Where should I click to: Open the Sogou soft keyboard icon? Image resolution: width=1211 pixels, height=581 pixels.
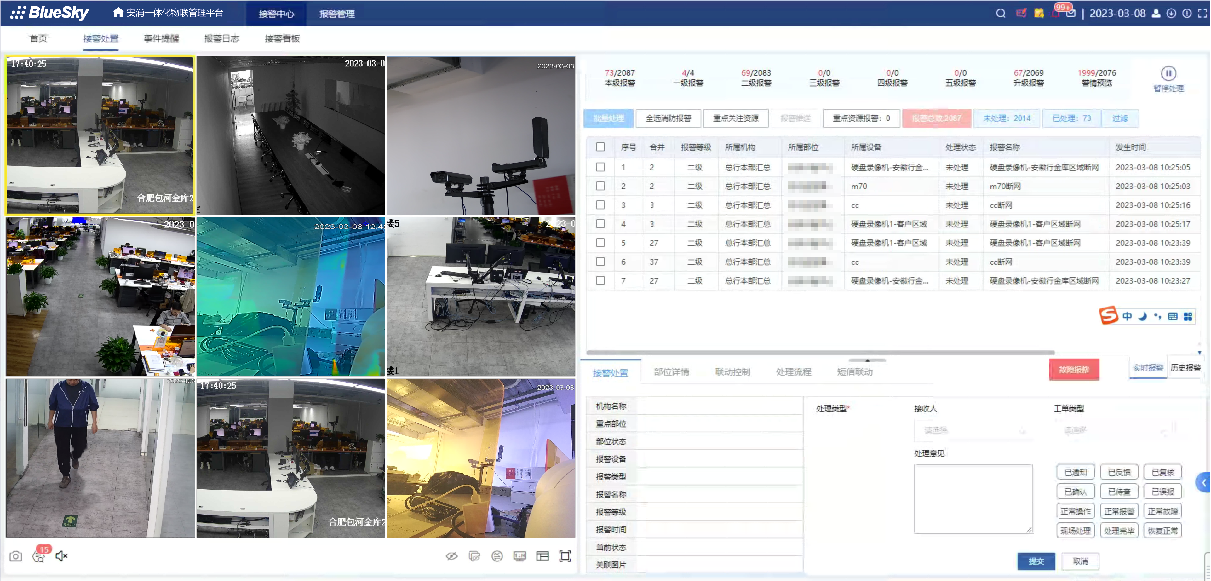1173,316
